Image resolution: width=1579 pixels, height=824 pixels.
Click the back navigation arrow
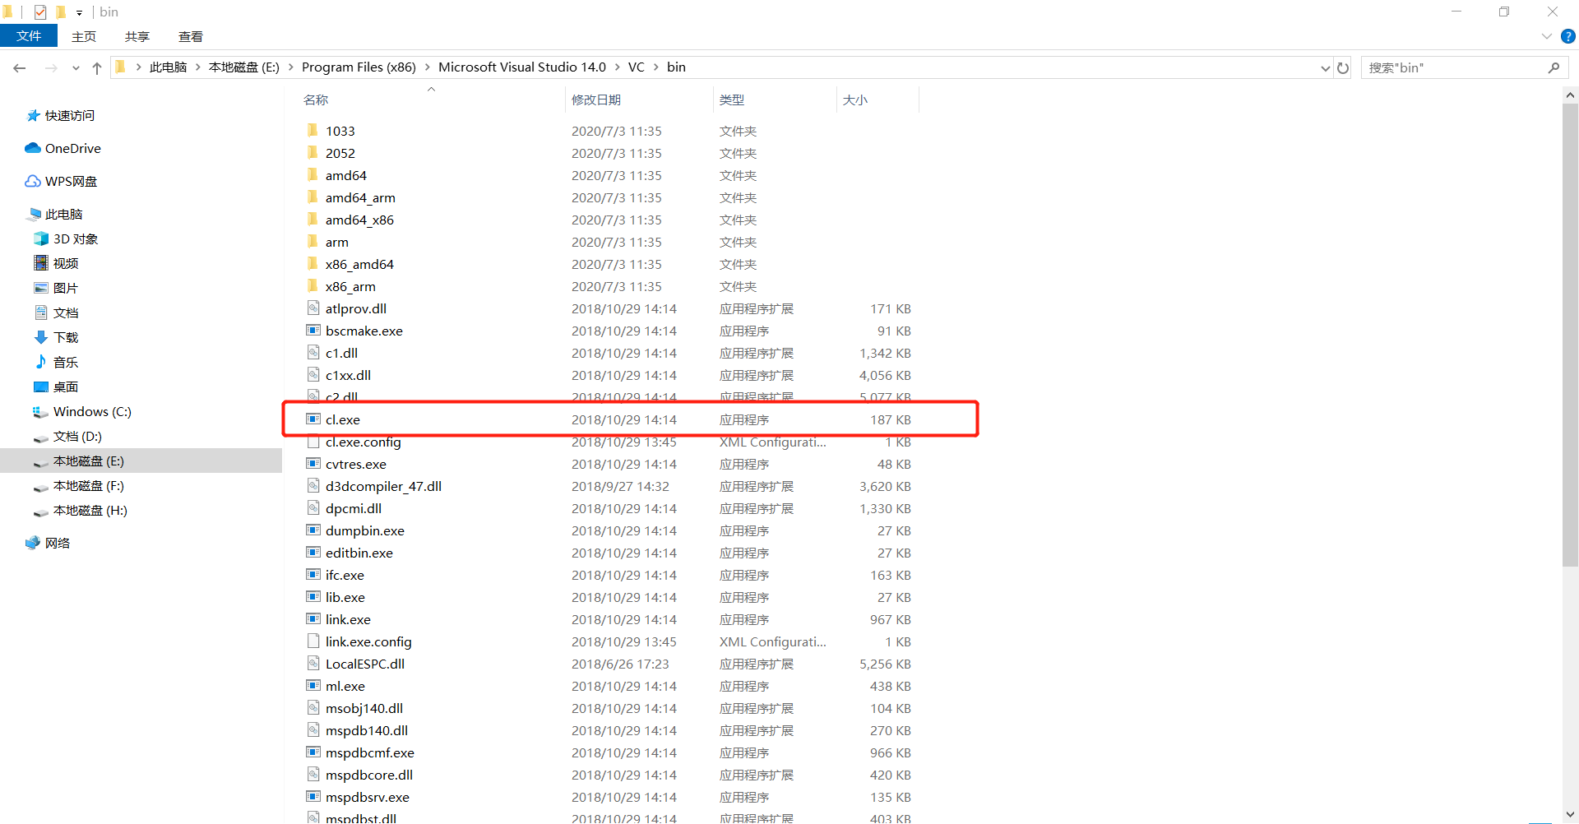tap(20, 67)
